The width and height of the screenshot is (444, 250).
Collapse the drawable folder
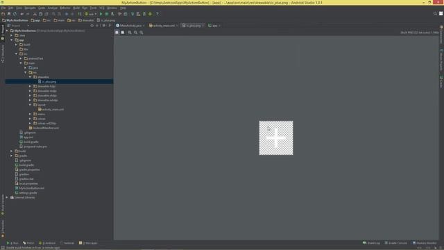[x=30, y=77]
